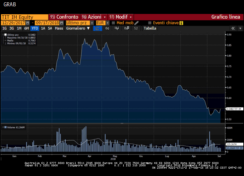
Task: Expand the Modif dropdown arrow
Action: (131, 17)
